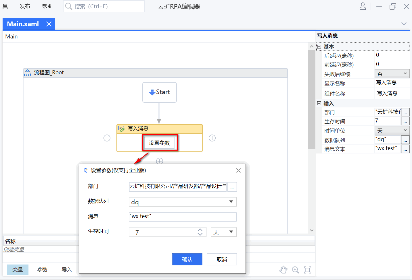Open the 发布 menu
412x280 pixels.
[25, 6]
